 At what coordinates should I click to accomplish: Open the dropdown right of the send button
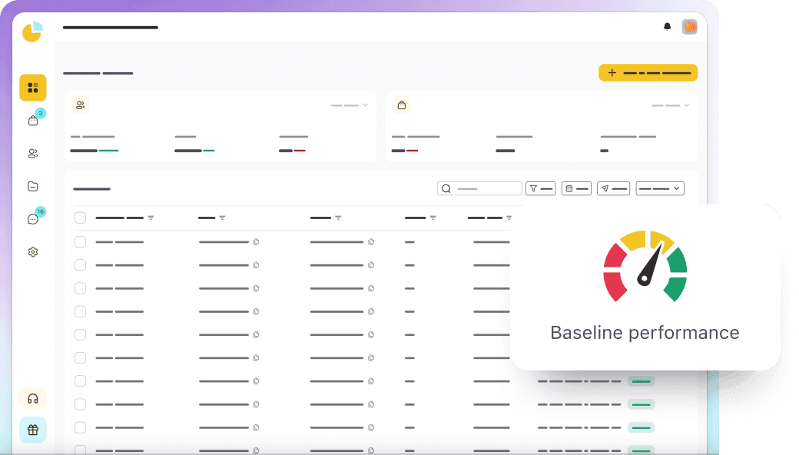(660, 188)
